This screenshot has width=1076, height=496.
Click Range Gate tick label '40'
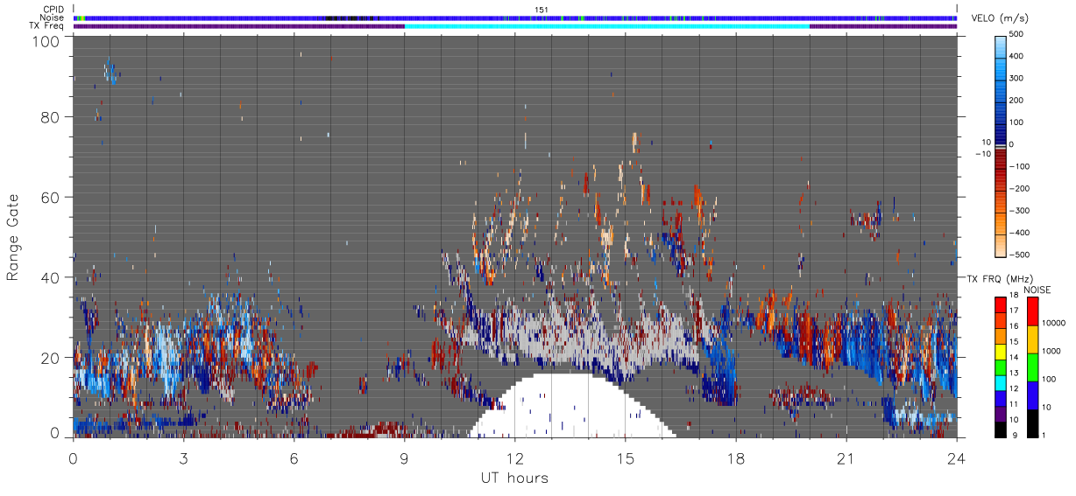pyautogui.click(x=49, y=277)
